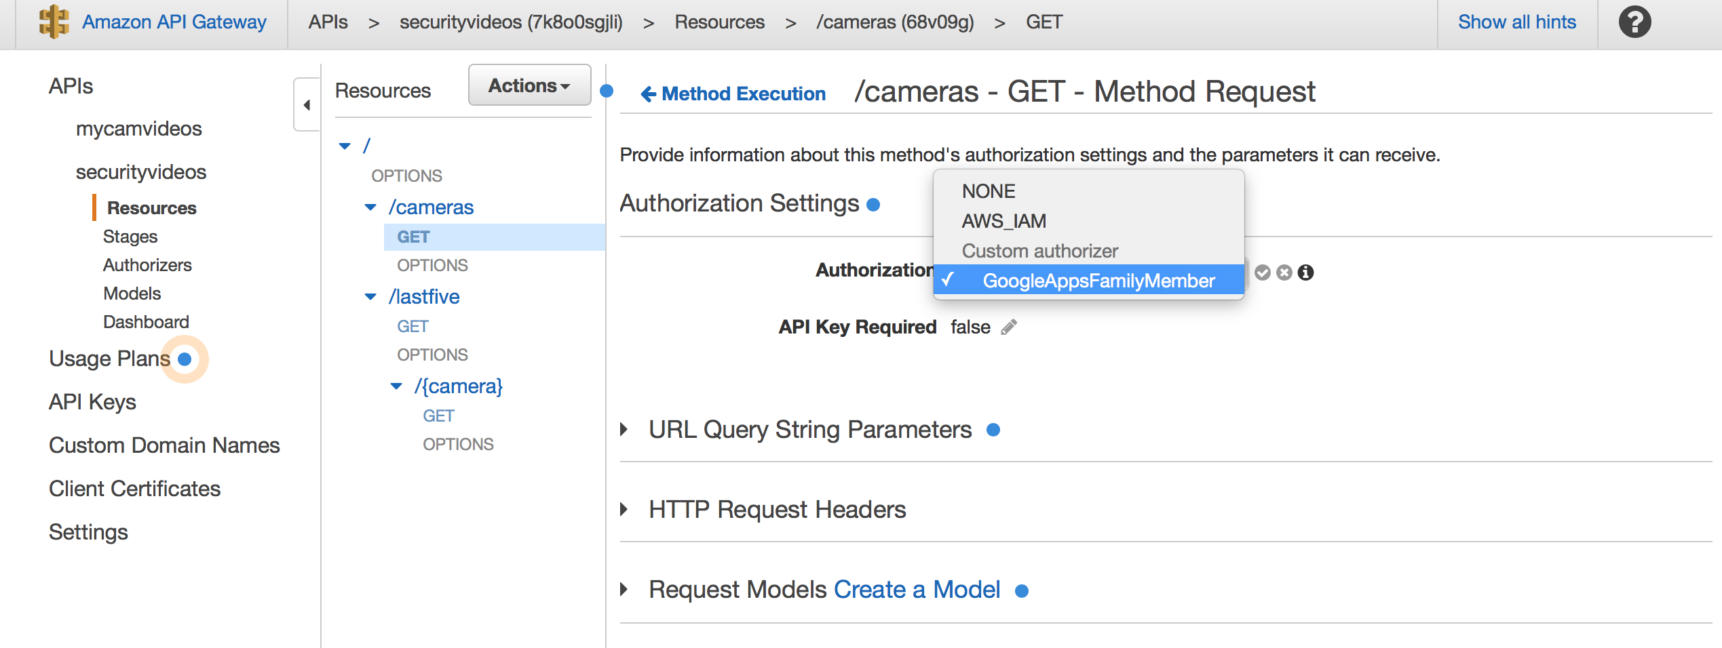Open Settings in sidebar
This screenshot has height=648, width=1722.
88,532
